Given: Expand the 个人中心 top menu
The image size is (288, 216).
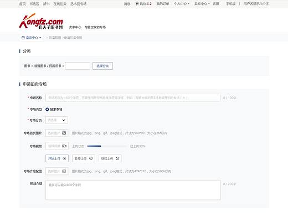Looking at the screenshot, I should point(182,4).
